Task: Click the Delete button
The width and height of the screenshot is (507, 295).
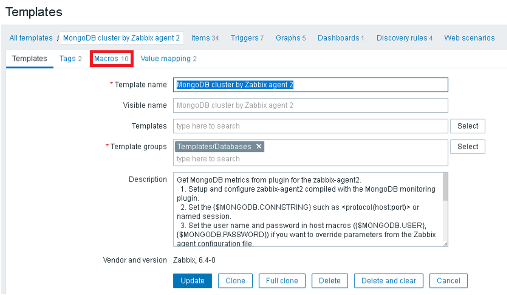Action: pos(330,281)
